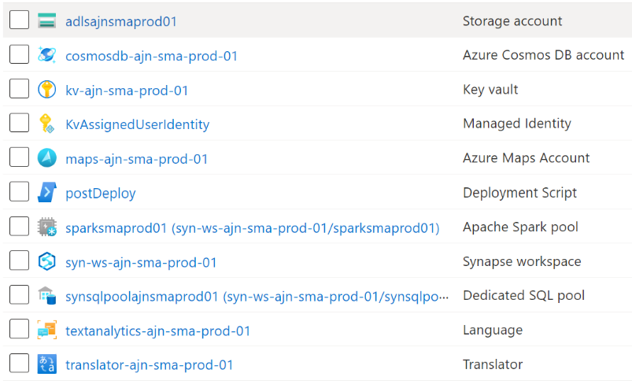Viewport: 632px width, 388px height.
Task: Click the Dedicated SQL pool icon
Action: 47,296
